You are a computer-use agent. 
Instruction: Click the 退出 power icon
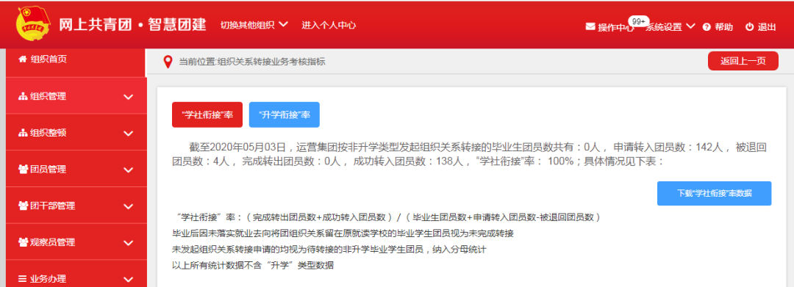(749, 27)
